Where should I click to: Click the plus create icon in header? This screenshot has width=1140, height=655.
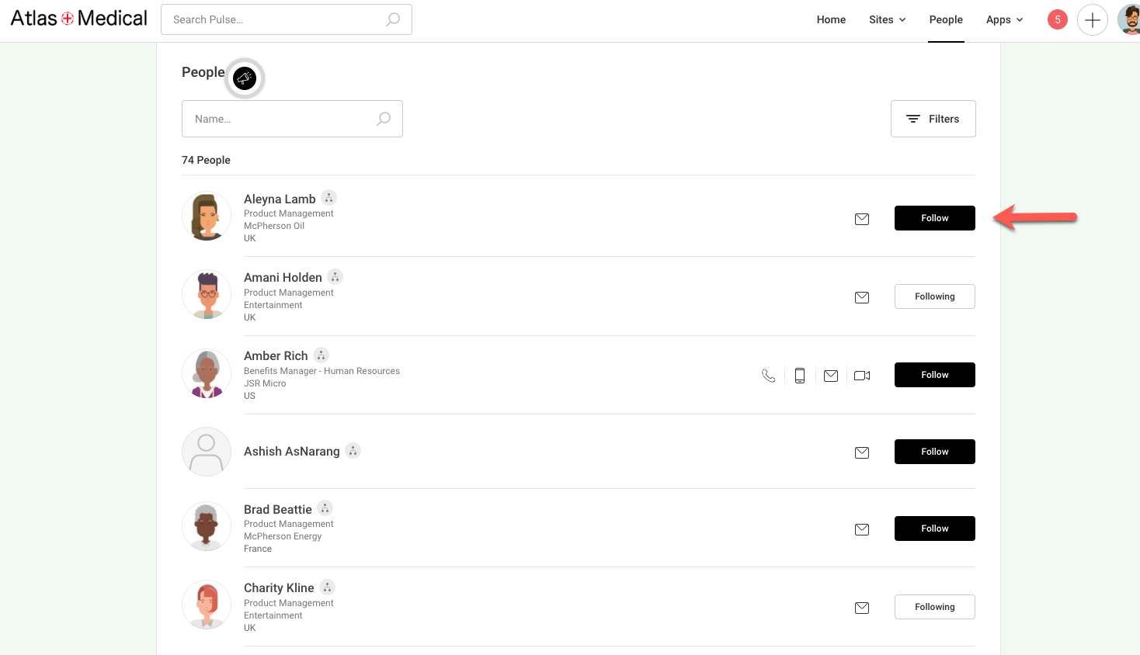pyautogui.click(x=1092, y=20)
